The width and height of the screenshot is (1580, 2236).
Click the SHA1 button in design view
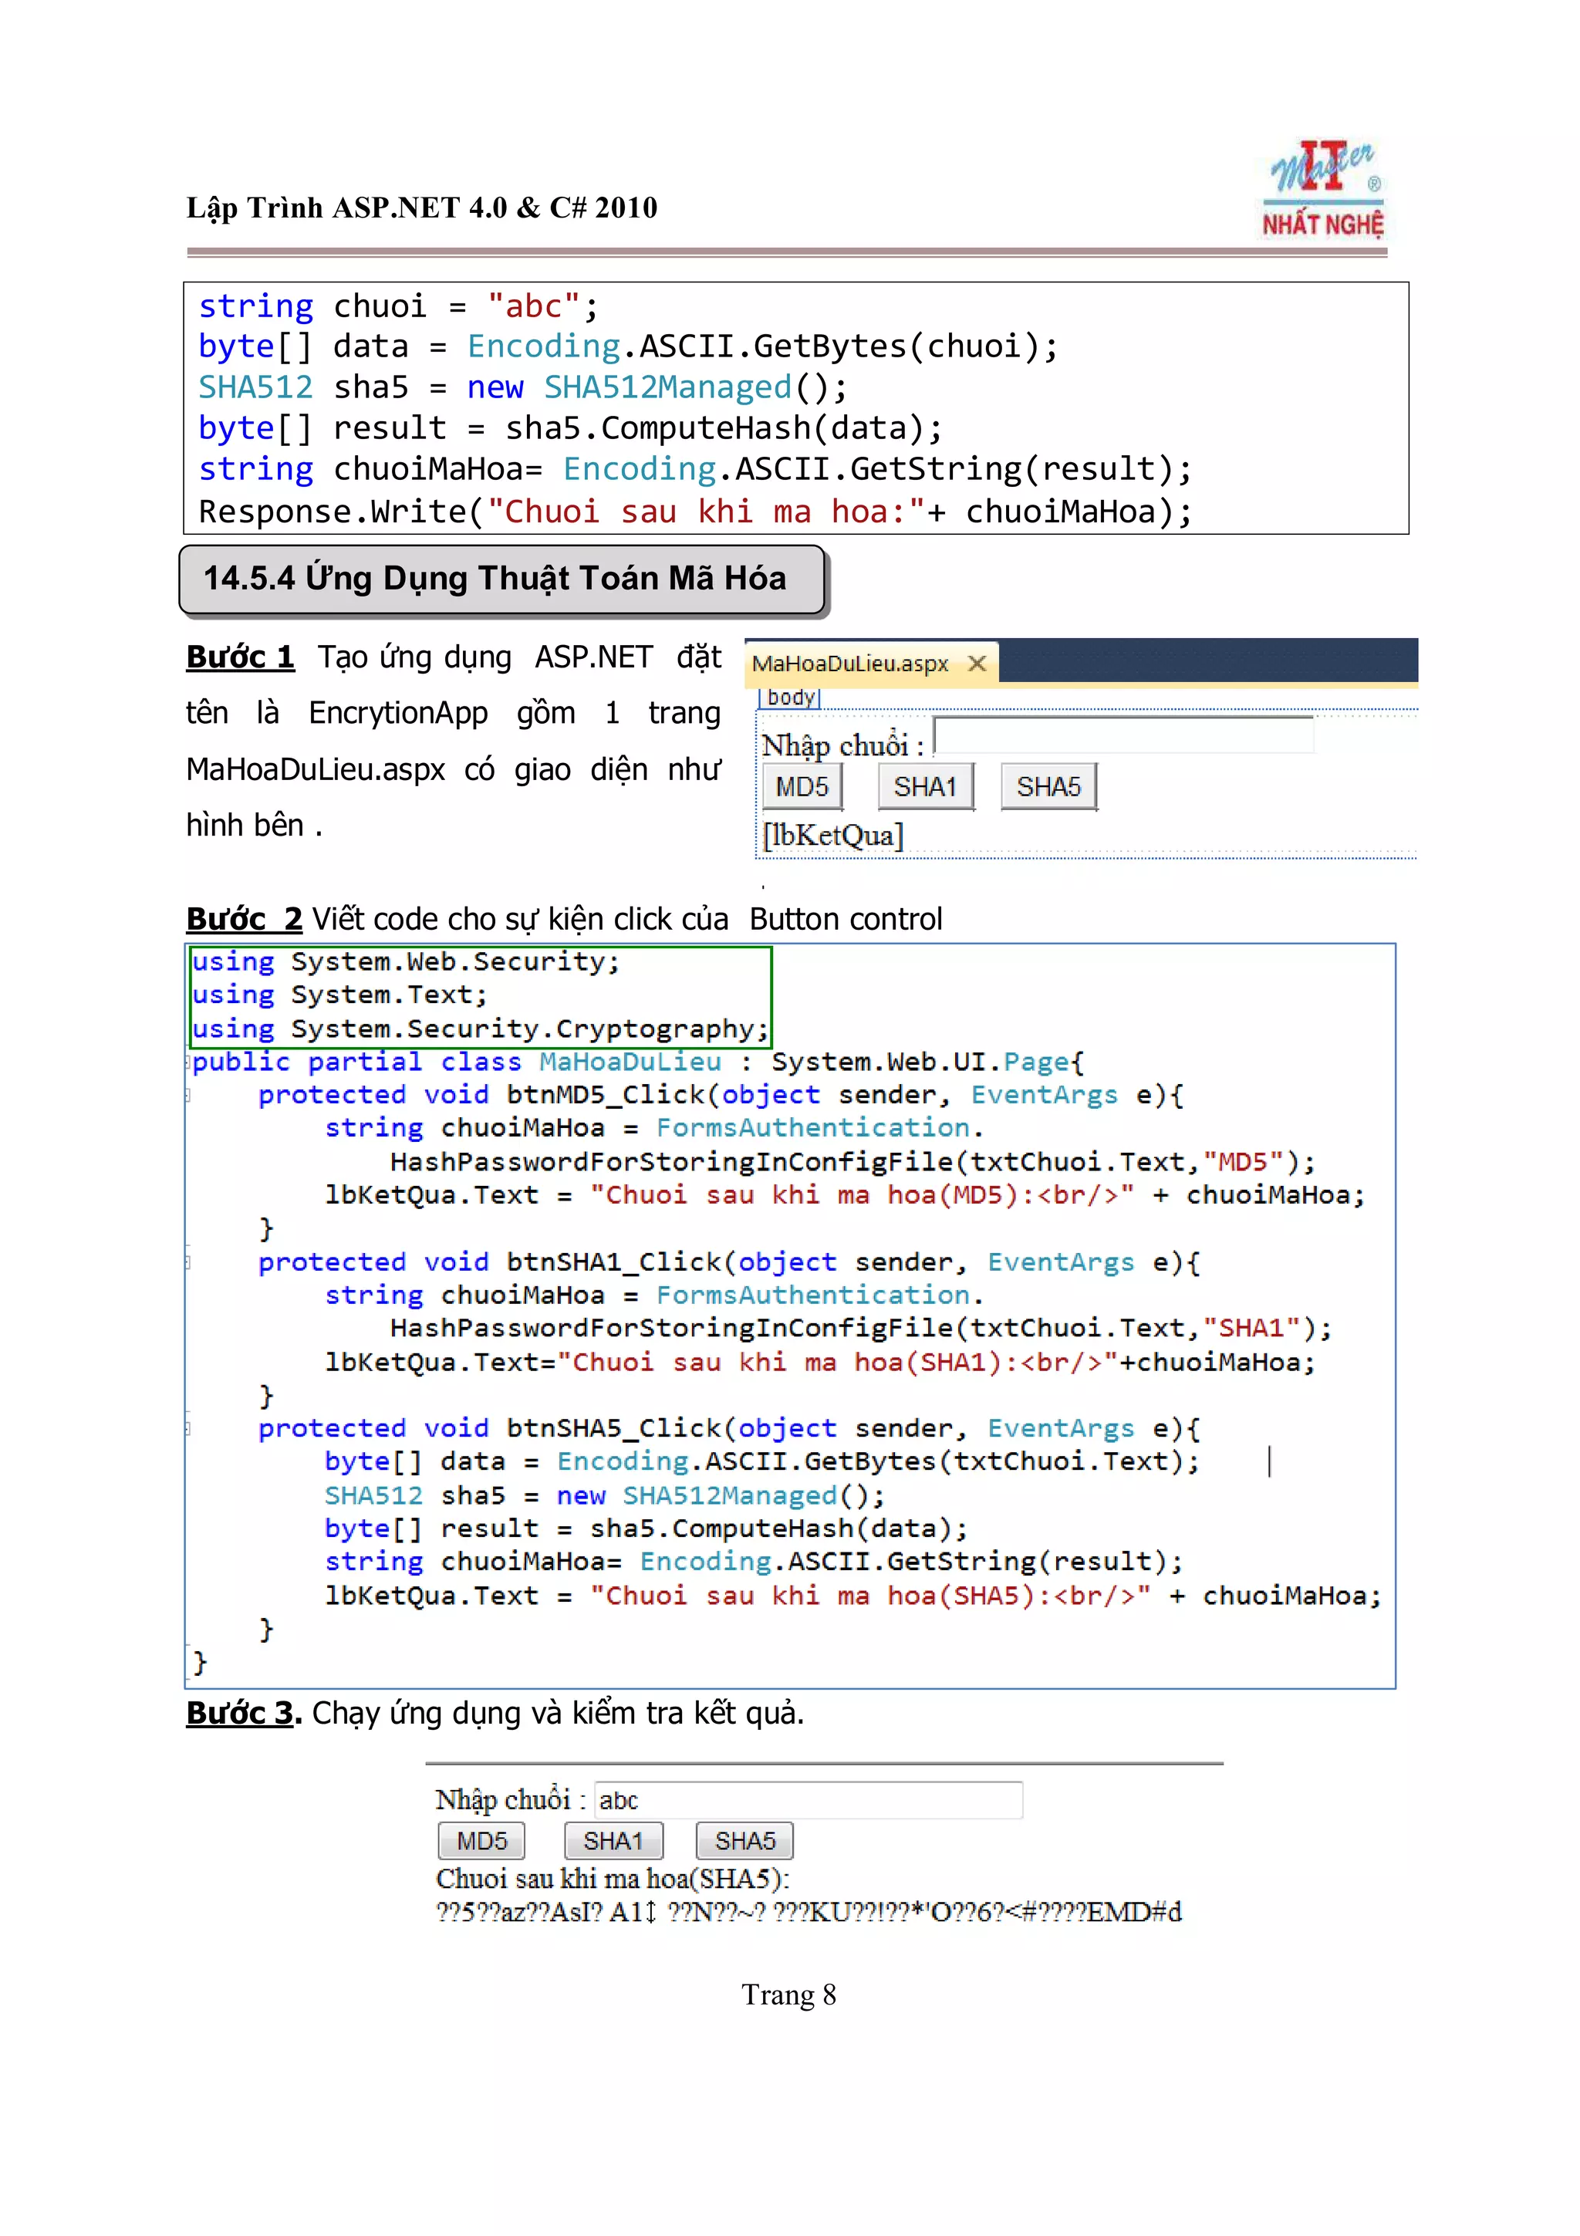(925, 787)
